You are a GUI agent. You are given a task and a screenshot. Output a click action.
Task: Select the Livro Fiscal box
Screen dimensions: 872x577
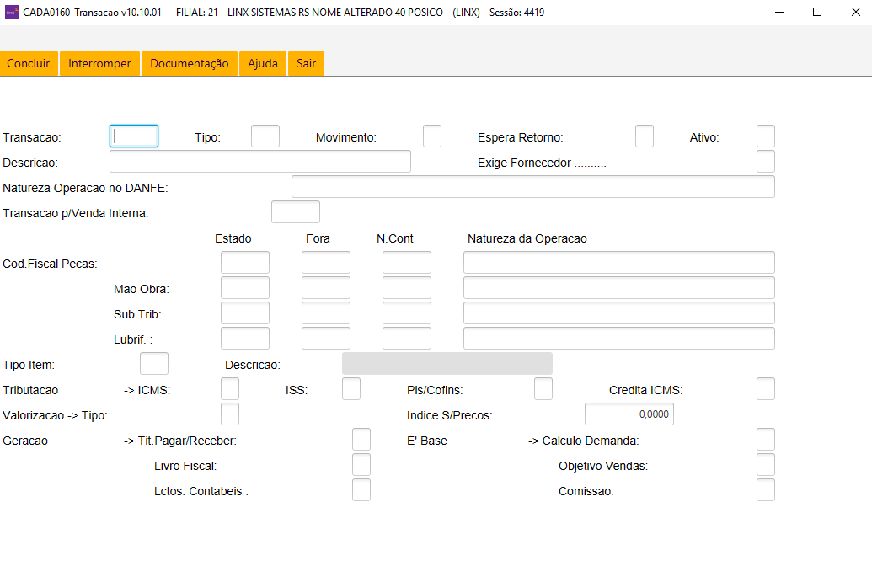tap(361, 465)
